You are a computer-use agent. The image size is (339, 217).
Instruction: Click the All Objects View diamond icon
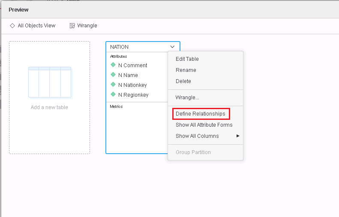tap(12, 26)
